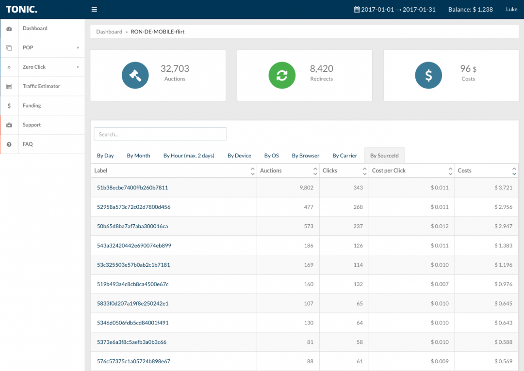Click the Dashboard gauge icon in sidebar
The height and width of the screenshot is (371, 524).
click(9, 29)
